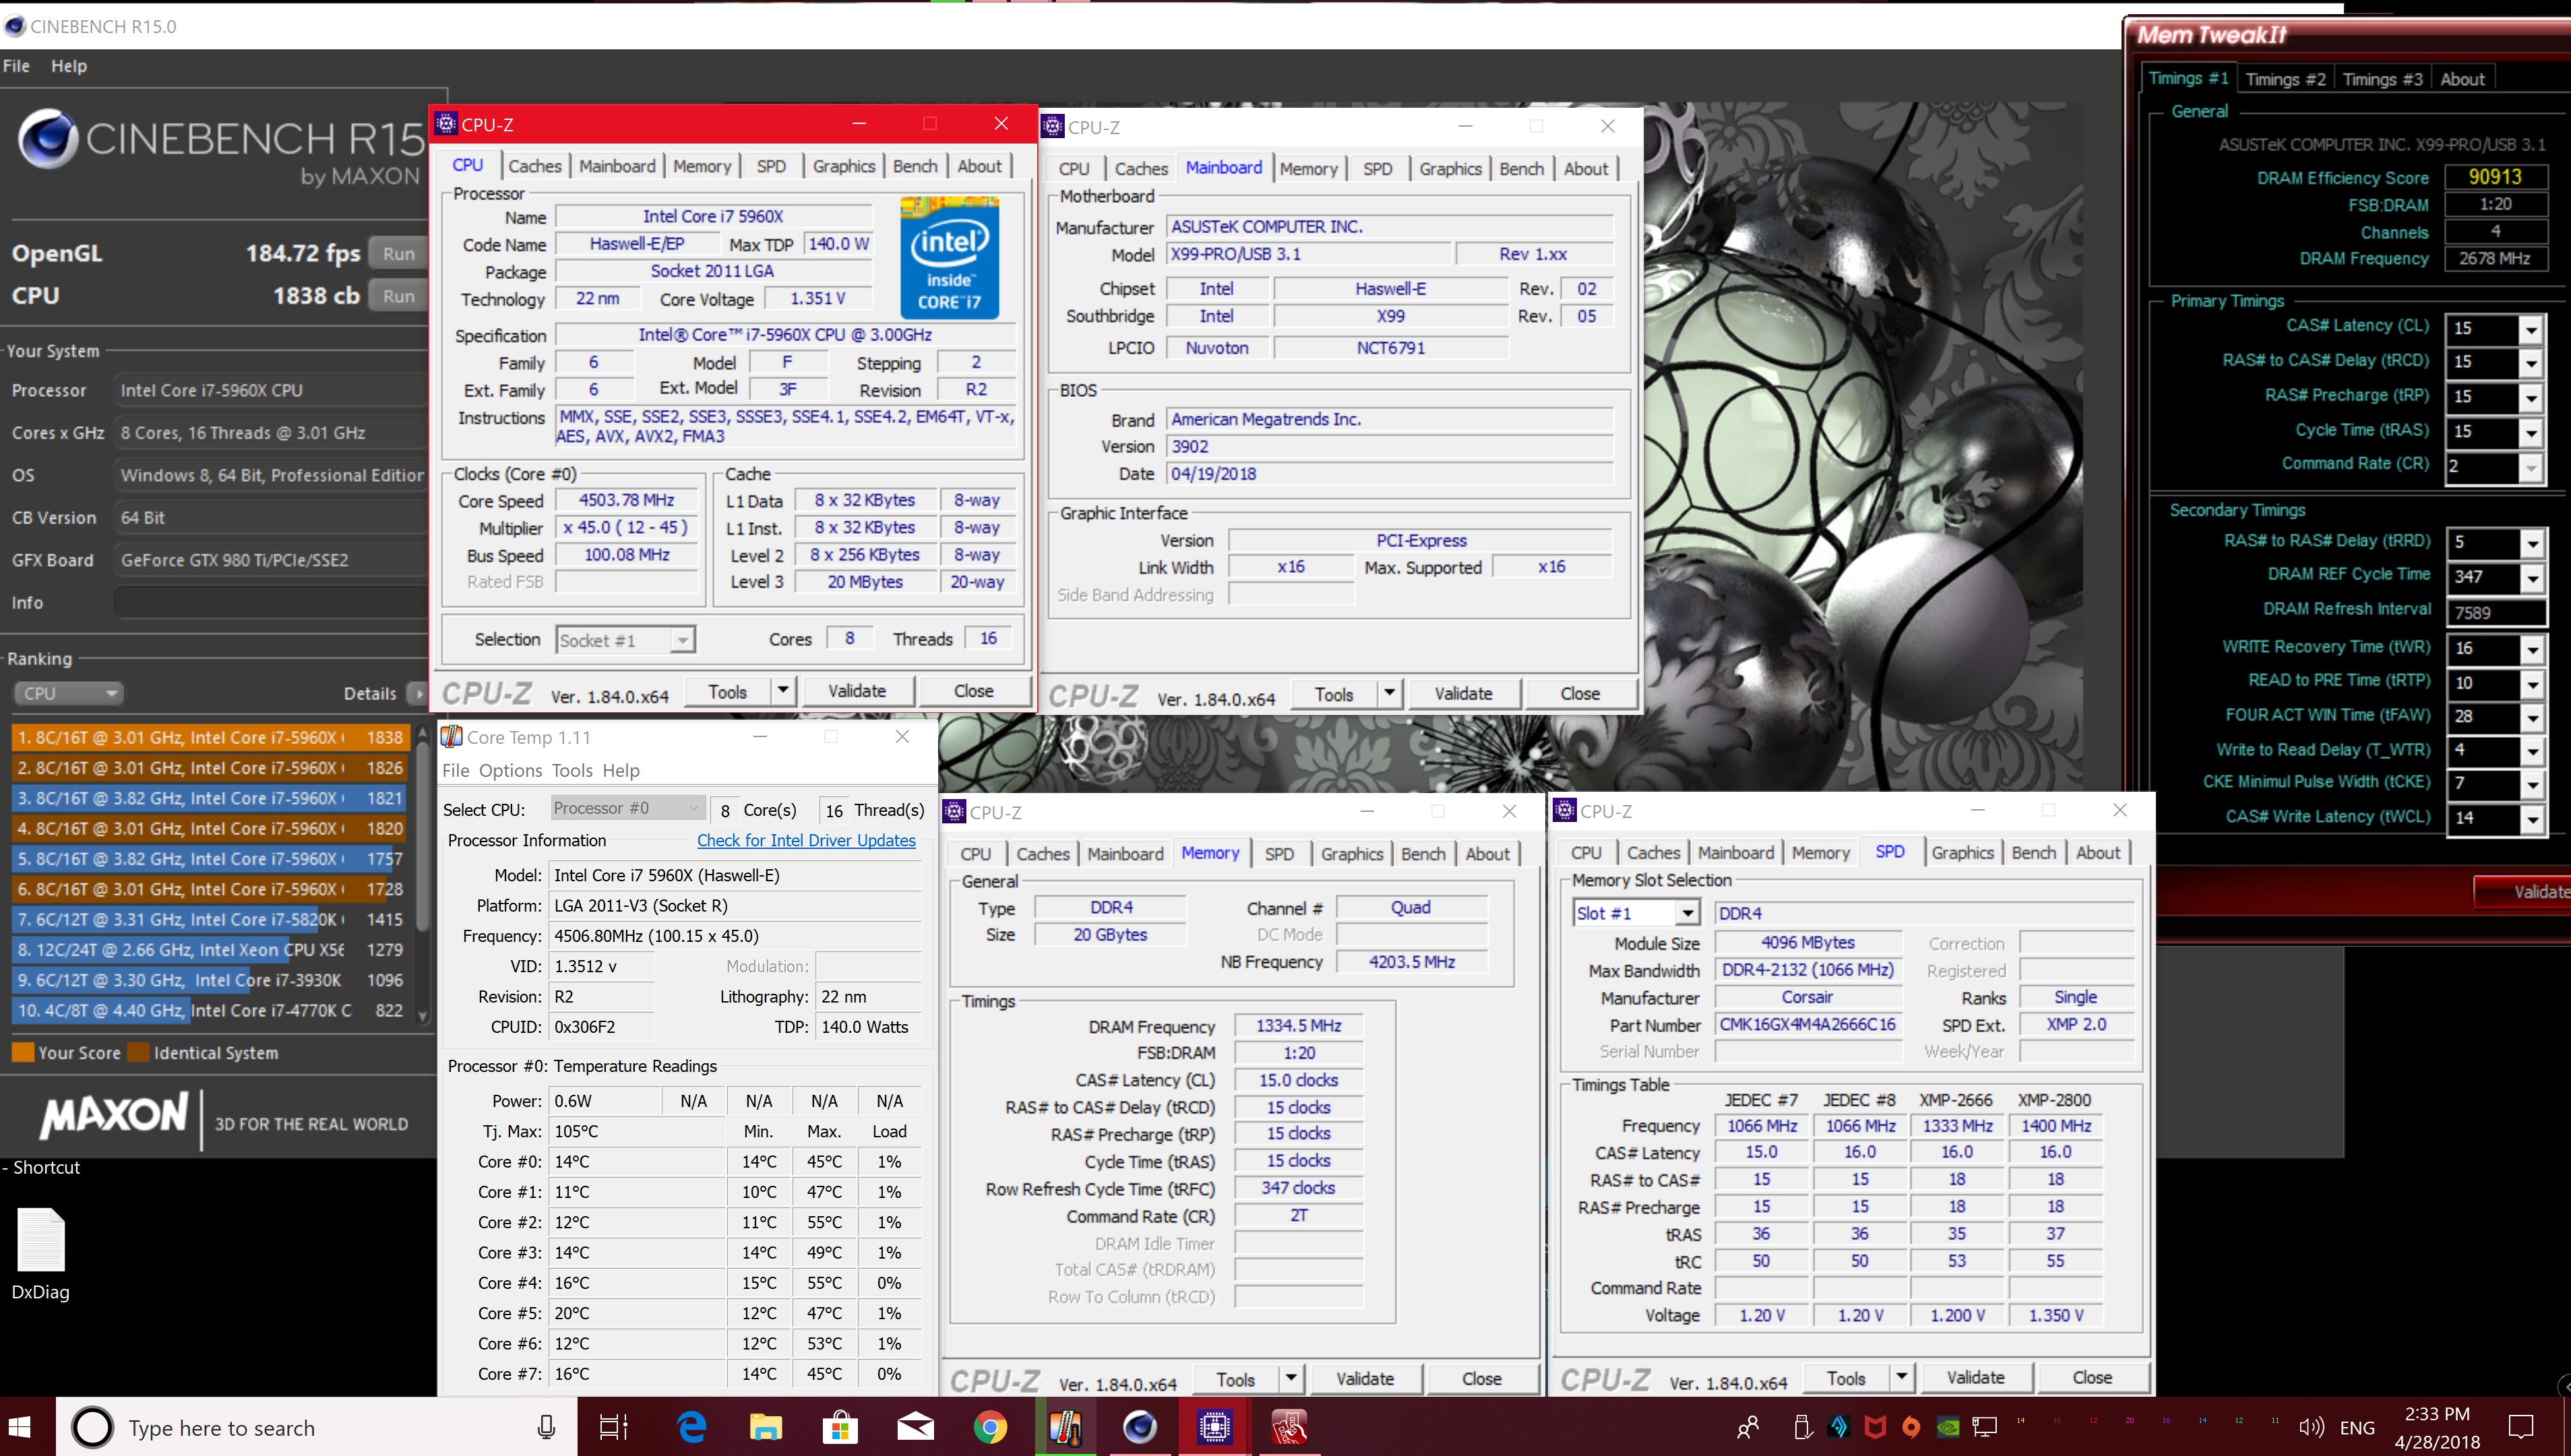Viewport: 2571px width, 1456px height.
Task: Open WRITE Recovery Time (tWR) dropdown
Action: pos(2531,650)
